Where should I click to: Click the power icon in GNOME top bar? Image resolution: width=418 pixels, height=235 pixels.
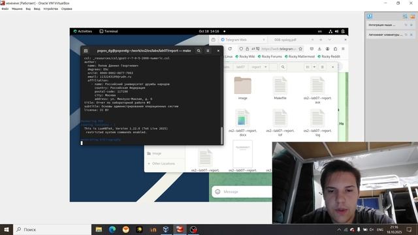(x=343, y=31)
